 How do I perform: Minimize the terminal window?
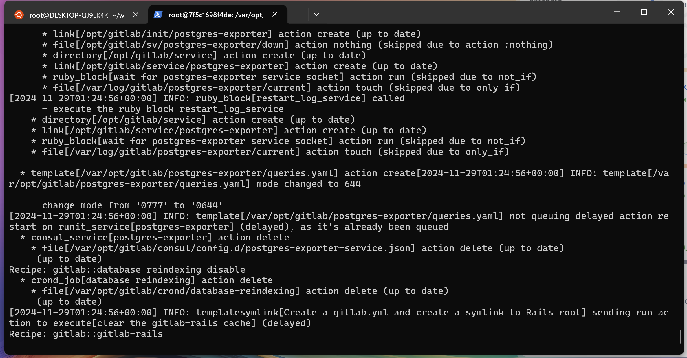[617, 12]
